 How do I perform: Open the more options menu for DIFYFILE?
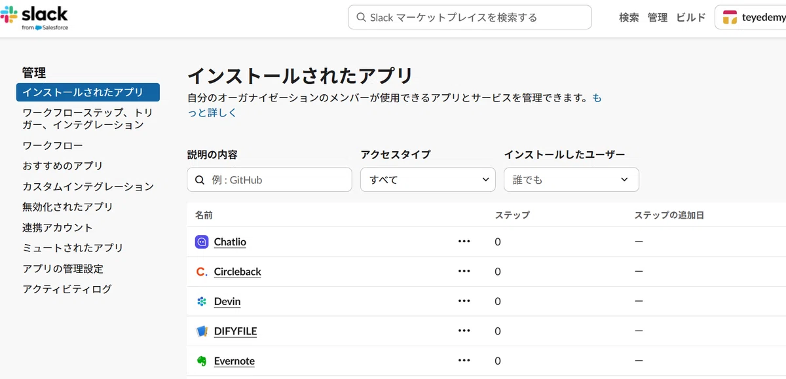[464, 331]
